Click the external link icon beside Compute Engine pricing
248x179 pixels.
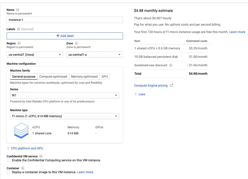(x=171, y=85)
